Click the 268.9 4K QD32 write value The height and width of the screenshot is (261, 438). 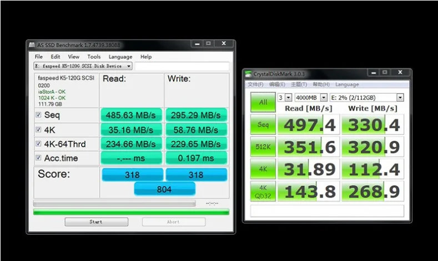373,192
